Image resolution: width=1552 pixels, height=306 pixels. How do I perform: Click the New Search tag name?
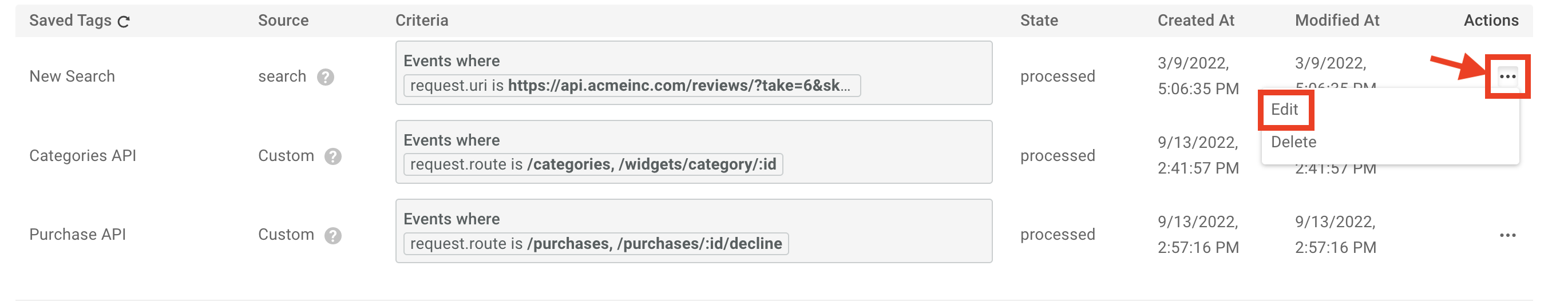tap(72, 76)
